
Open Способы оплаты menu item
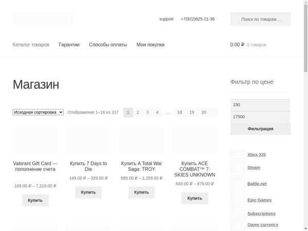pyautogui.click(x=108, y=45)
